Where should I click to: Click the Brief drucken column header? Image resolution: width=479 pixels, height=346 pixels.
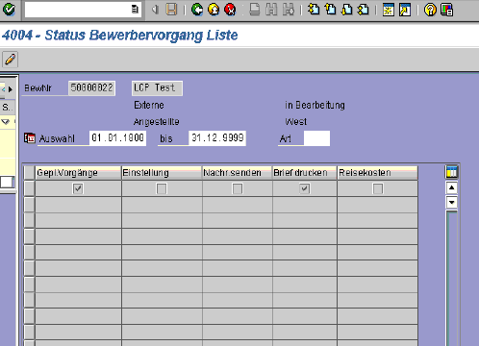(305, 173)
